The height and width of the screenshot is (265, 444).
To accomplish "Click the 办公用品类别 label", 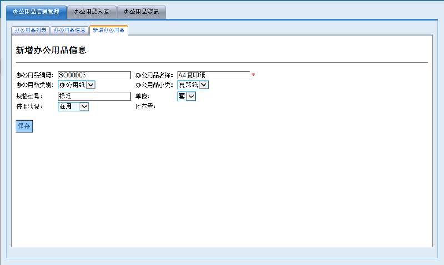I will tap(35, 85).
